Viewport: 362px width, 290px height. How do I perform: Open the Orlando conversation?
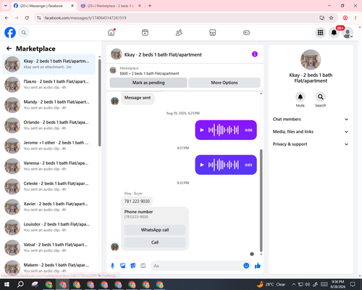(x=49, y=125)
